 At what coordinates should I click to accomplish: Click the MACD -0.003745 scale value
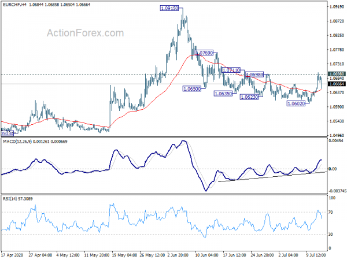pyautogui.click(x=337, y=191)
